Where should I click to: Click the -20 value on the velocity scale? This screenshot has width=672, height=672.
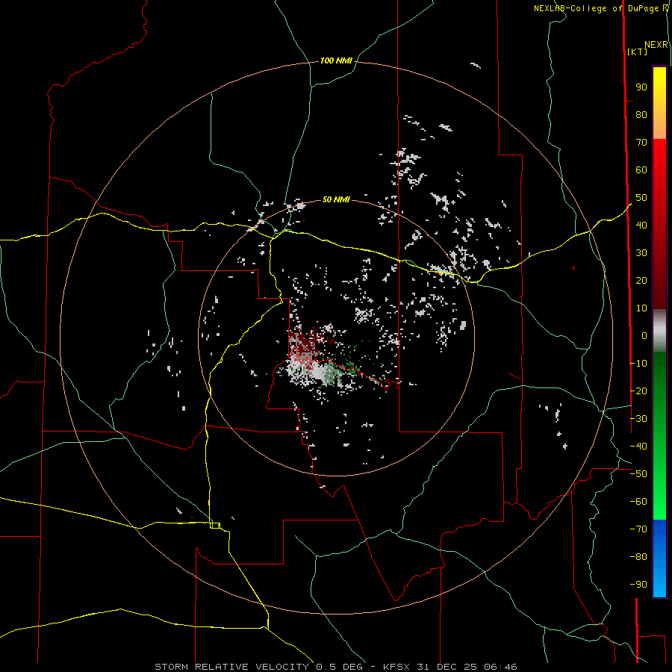point(638,391)
